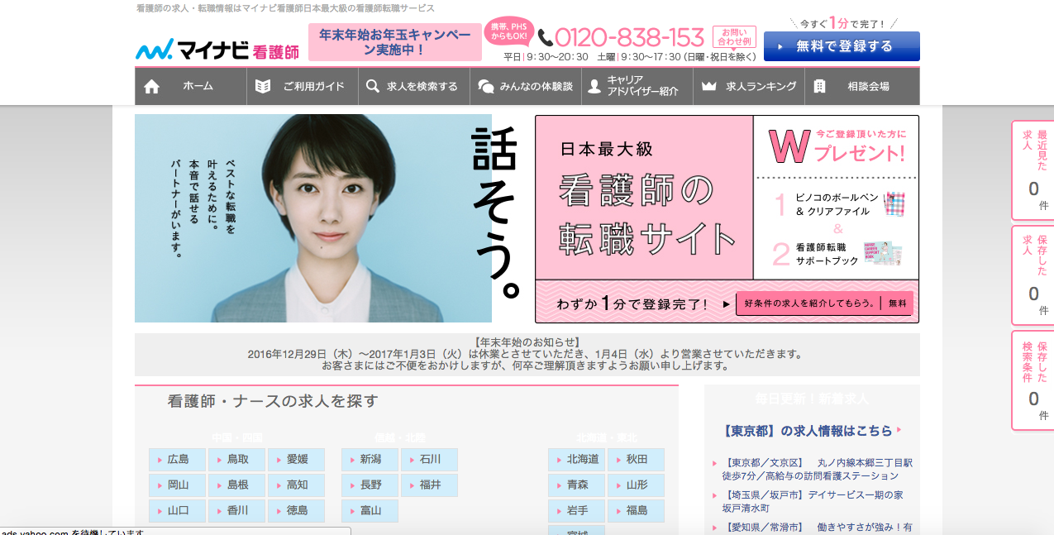Click the お問い合わせ例 label
1054x535 pixels.
point(733,38)
